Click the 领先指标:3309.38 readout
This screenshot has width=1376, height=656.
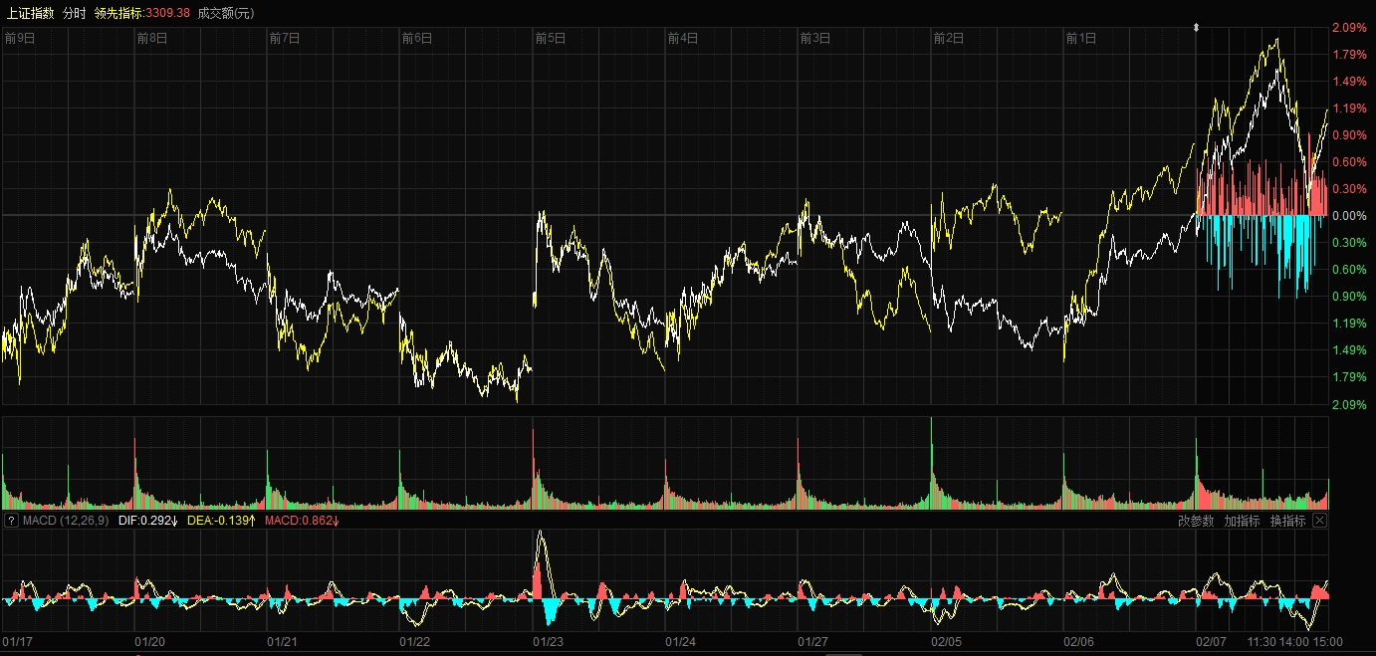pyautogui.click(x=142, y=13)
